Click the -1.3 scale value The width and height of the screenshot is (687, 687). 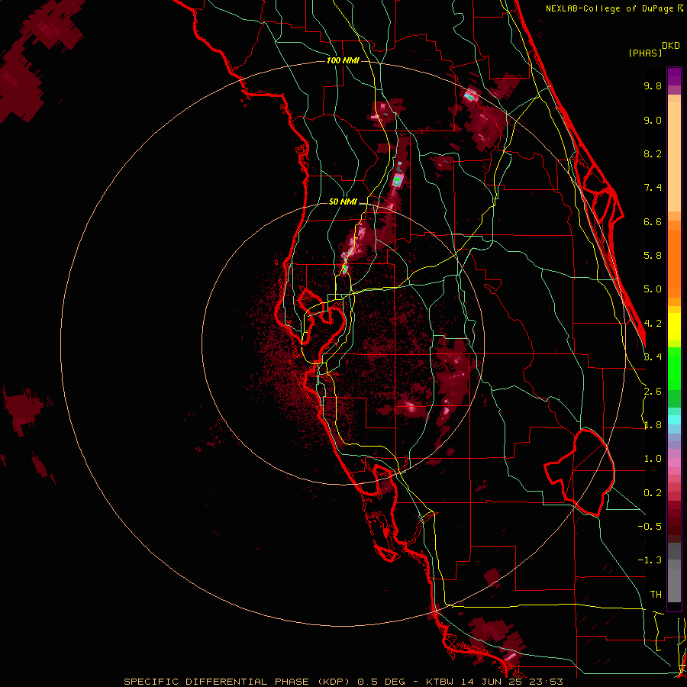[650, 560]
